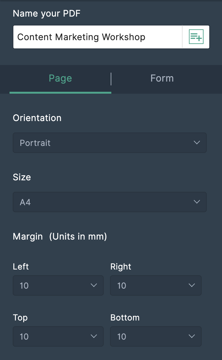The image size is (222, 360).
Task: Click the Margin section heading
Action: pos(28,236)
